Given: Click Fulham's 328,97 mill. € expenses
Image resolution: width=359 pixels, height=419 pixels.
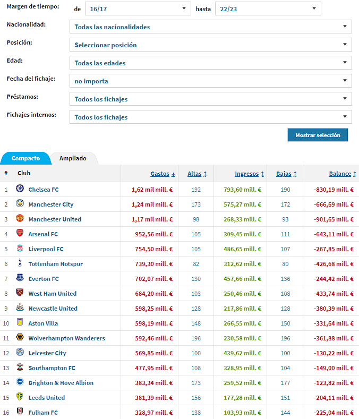Looking at the screenshot, I should click(153, 413).
